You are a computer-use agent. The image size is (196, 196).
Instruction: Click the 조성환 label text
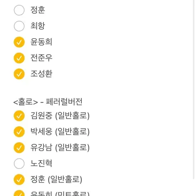pyautogui.click(x=41, y=74)
